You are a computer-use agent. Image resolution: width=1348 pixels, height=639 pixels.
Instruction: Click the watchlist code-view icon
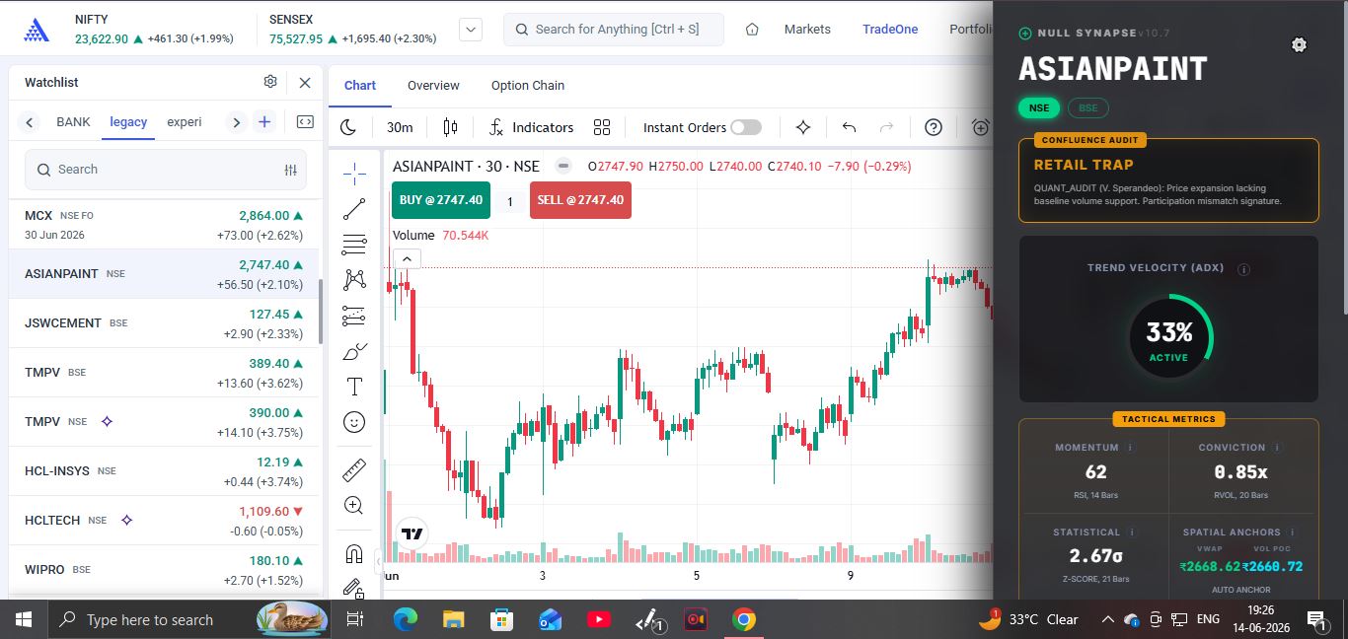coord(305,122)
